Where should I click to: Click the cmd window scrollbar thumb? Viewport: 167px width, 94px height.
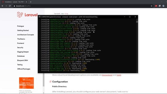click(x=137, y=22)
